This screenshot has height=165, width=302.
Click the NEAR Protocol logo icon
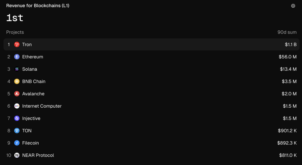(17, 155)
